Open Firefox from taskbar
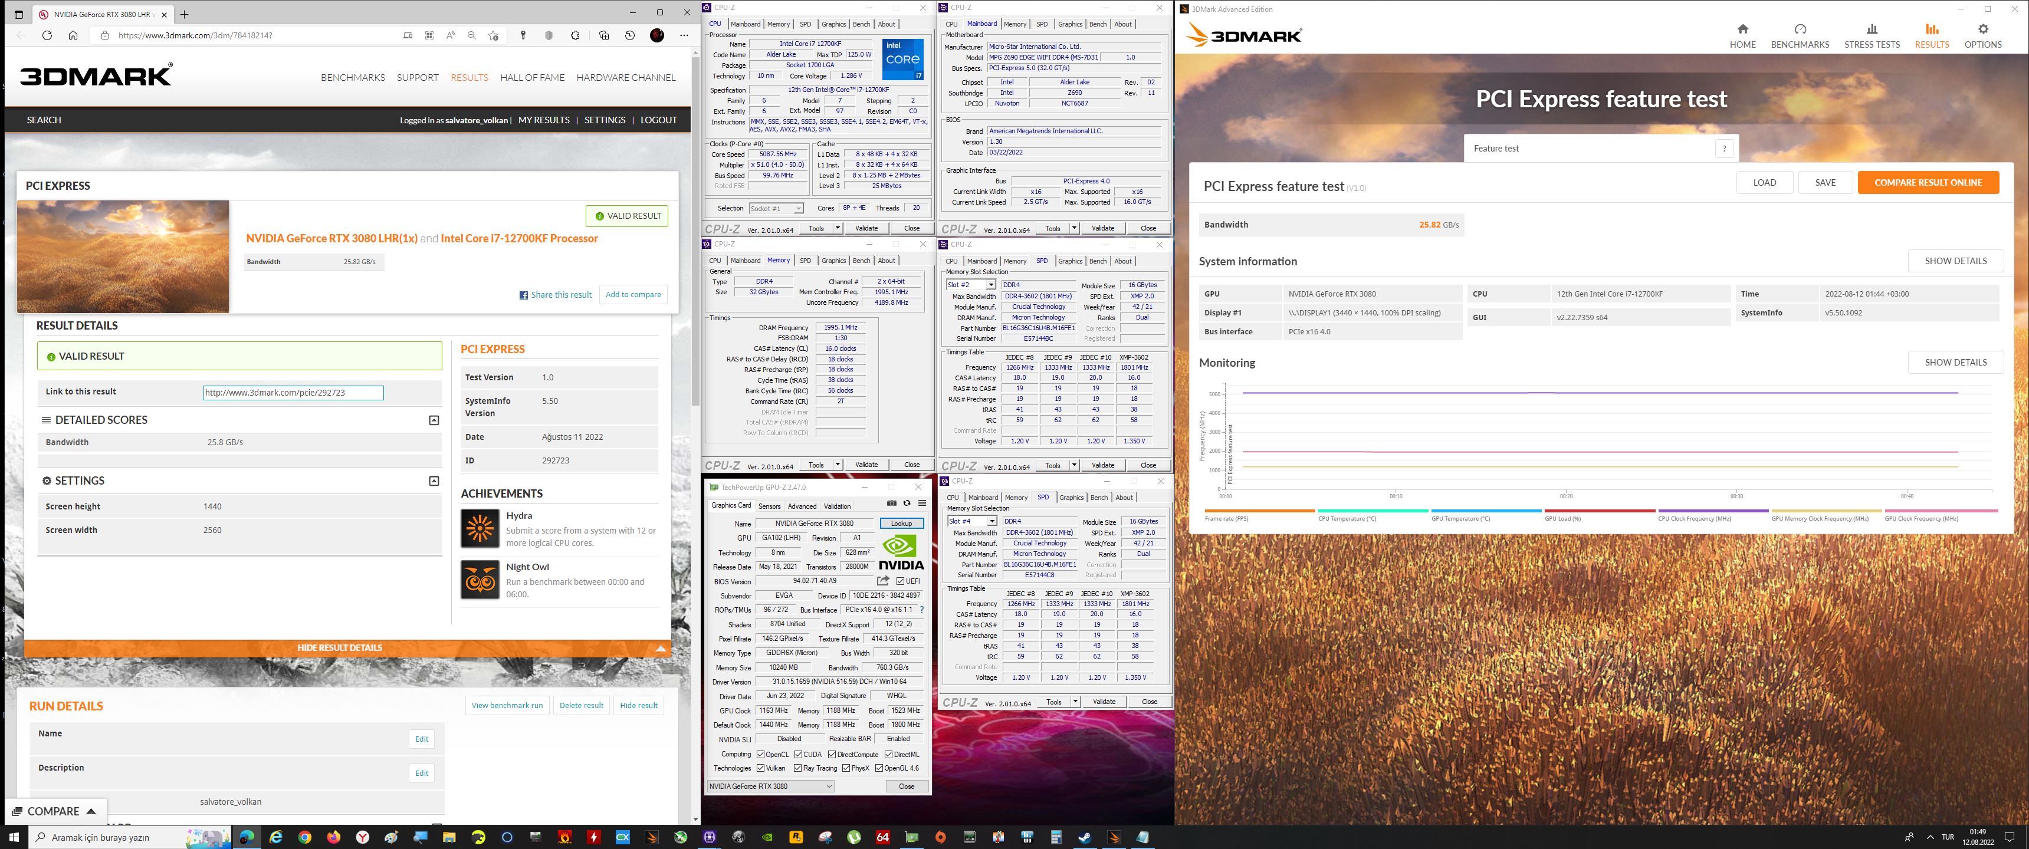This screenshot has width=2029, height=849. pos(334,837)
